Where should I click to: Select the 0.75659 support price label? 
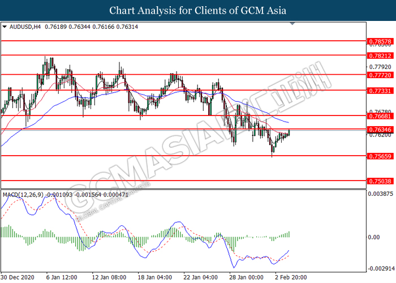(x=380, y=156)
